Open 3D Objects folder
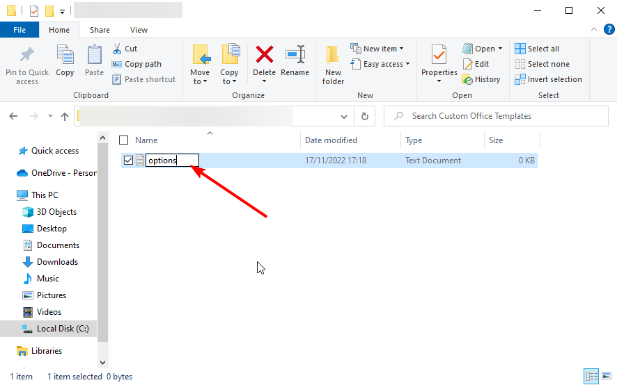Screen dimensions: 617x385 [x=49, y=212]
